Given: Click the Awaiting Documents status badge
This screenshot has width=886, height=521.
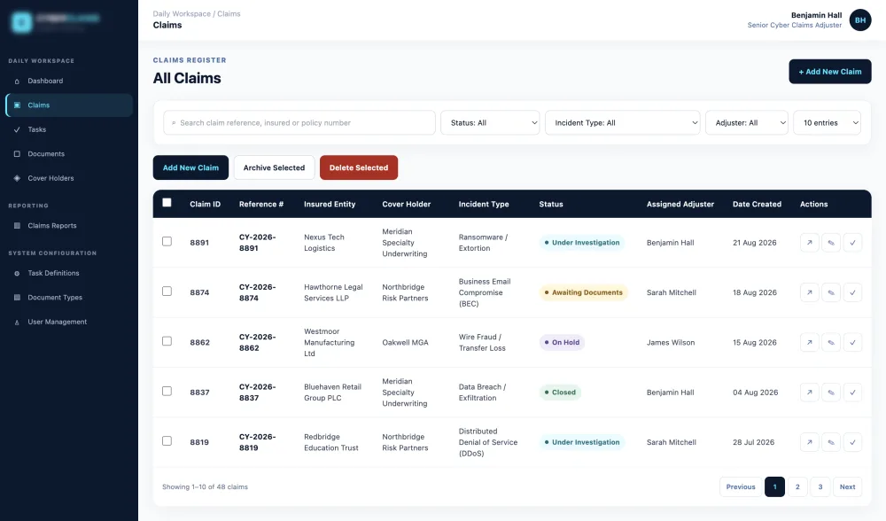Looking at the screenshot, I should tap(583, 292).
